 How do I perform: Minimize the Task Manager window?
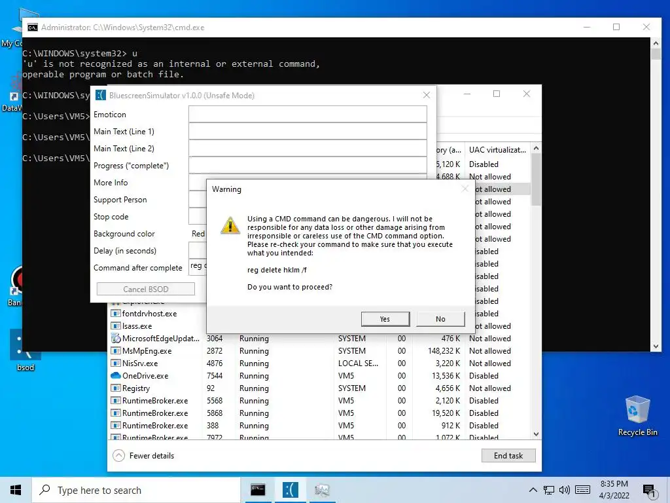pos(467,94)
